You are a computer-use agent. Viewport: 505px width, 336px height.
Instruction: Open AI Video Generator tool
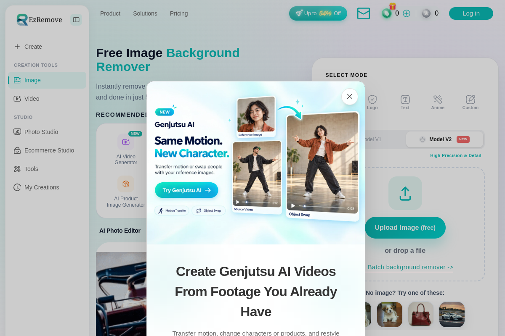pyautogui.click(x=126, y=150)
